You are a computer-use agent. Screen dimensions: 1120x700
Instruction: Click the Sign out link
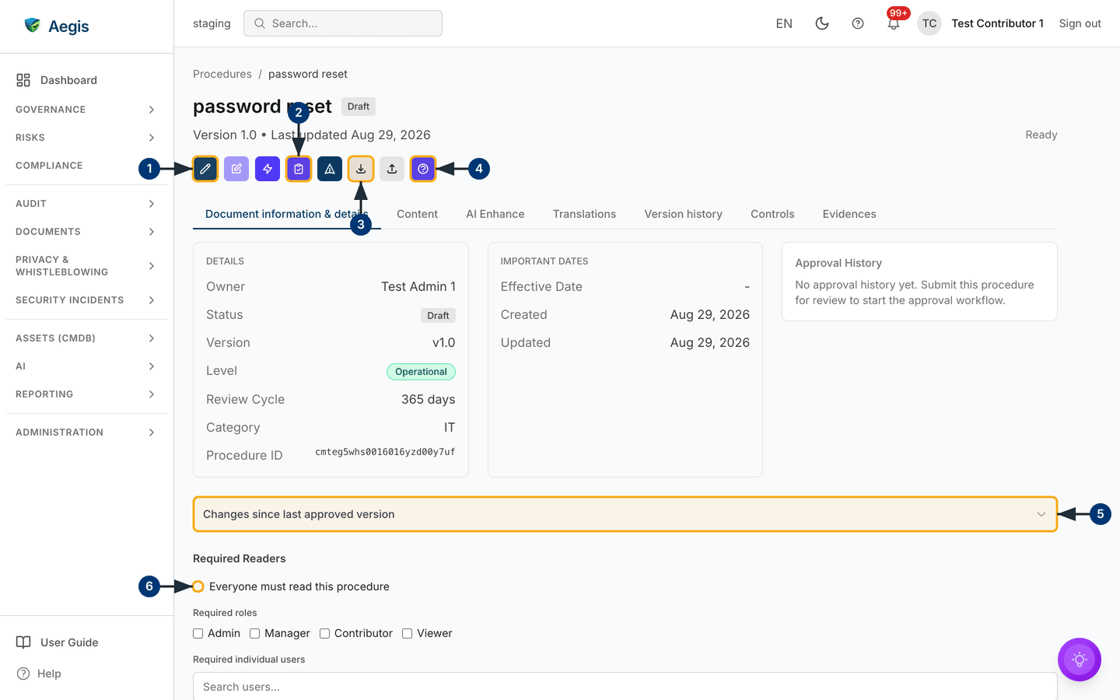1080,23
